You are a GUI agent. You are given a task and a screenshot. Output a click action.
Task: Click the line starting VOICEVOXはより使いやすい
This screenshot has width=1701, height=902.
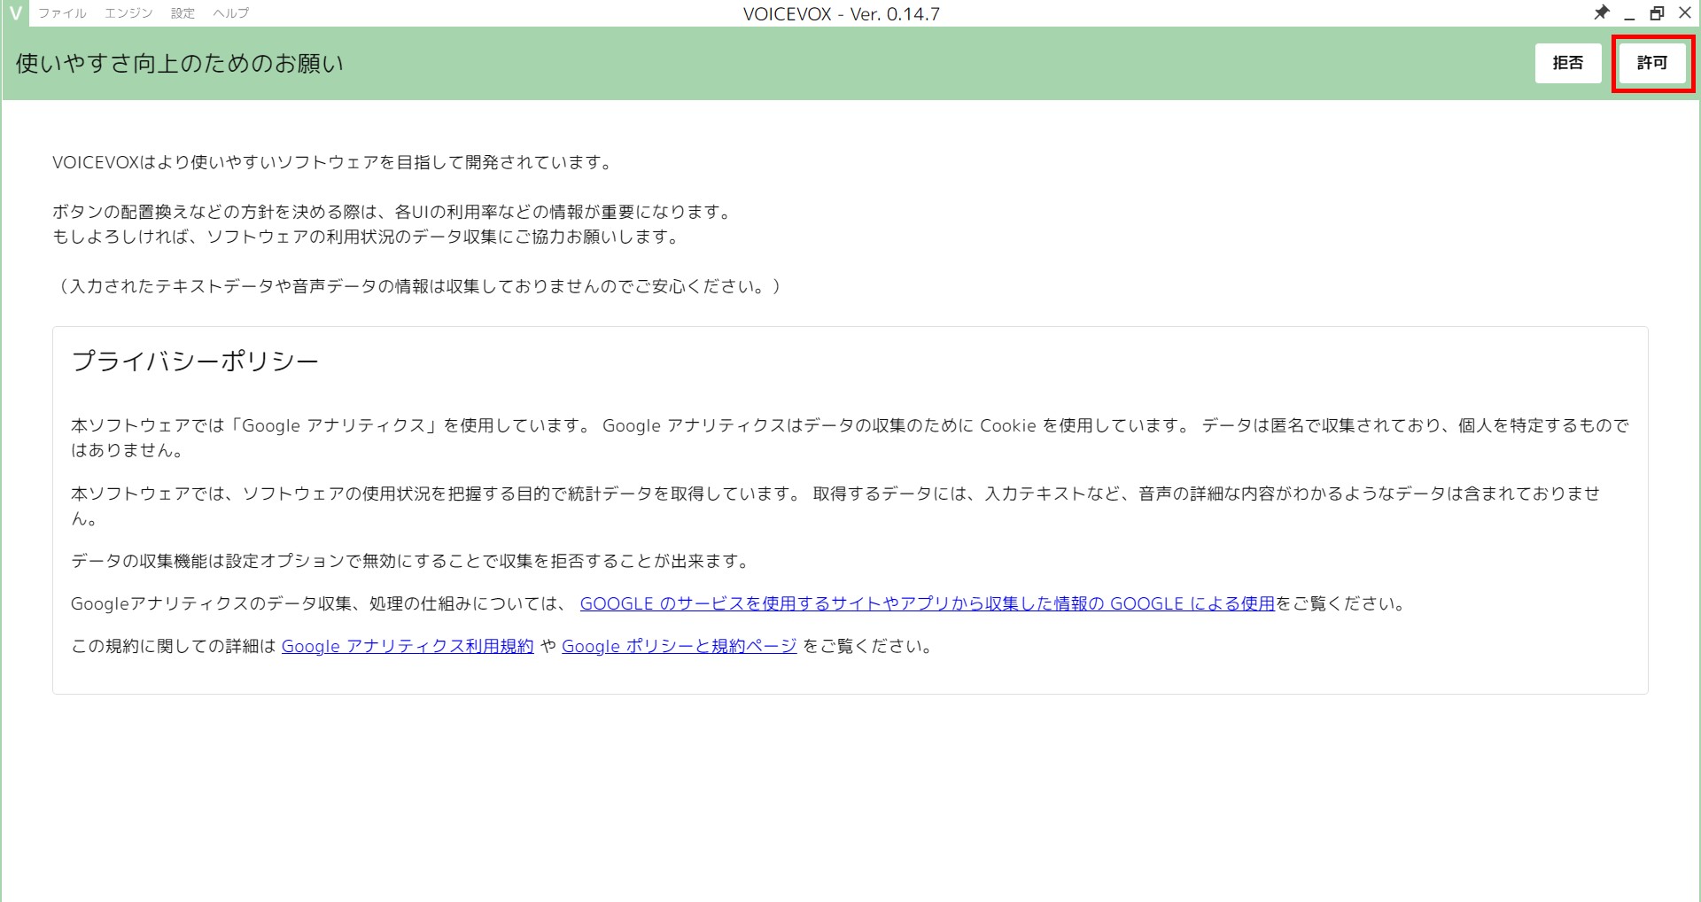click(x=333, y=162)
